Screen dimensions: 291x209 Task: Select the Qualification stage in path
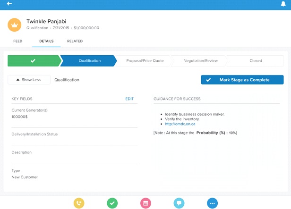(89, 61)
